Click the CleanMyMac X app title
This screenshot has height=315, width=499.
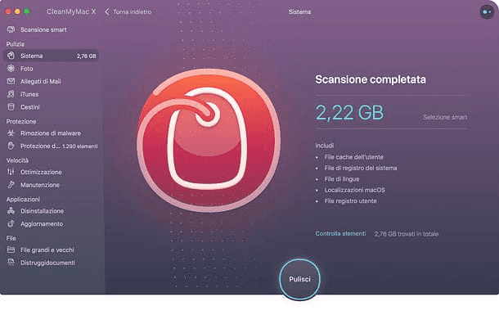(x=71, y=11)
